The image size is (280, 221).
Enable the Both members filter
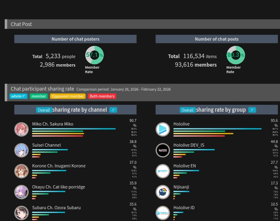[102, 96]
